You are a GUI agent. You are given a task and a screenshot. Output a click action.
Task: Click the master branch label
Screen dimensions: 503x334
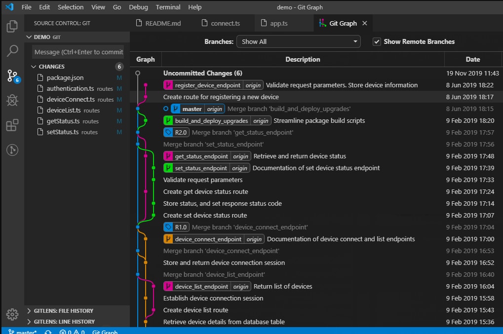192,109
